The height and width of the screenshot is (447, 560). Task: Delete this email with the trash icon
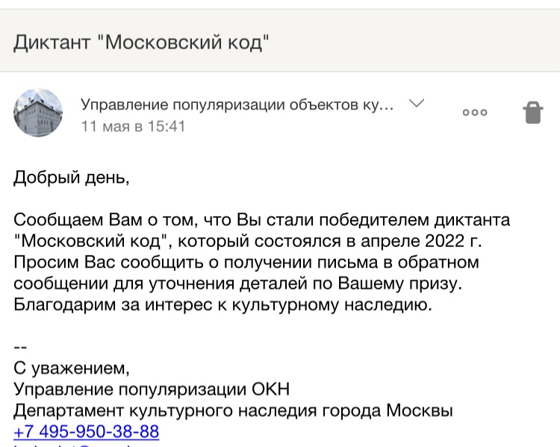click(x=533, y=113)
